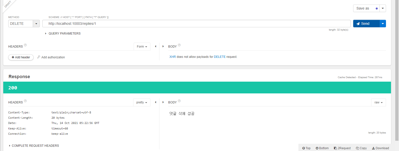The width and height of the screenshot is (399, 151).
Task: Click the response HEADERS help icon
Action: [x=25, y=101]
